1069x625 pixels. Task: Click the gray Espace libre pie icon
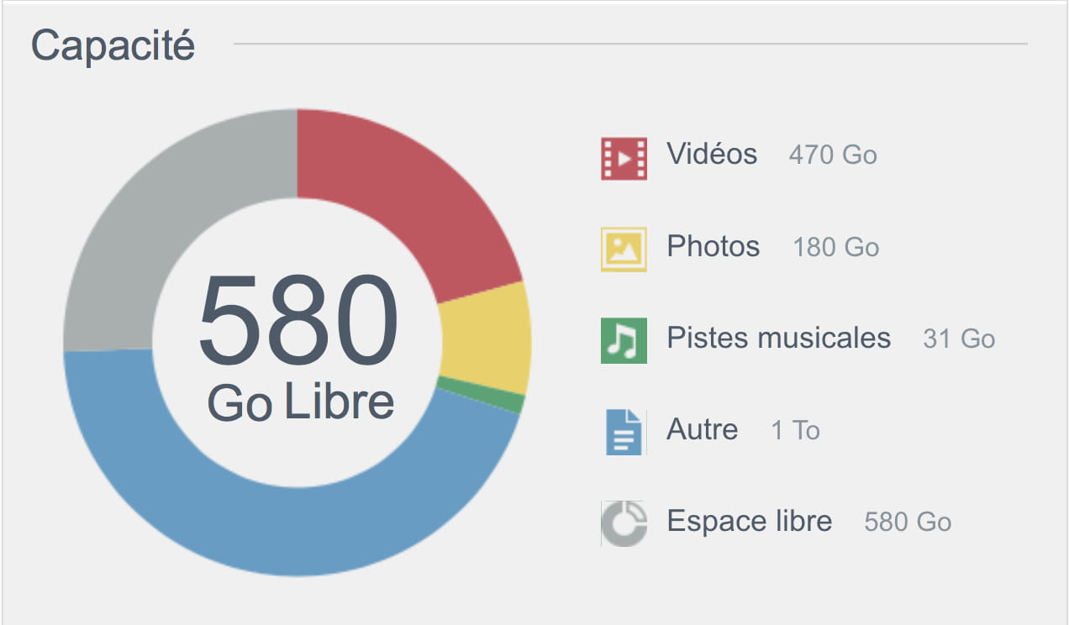(x=624, y=523)
